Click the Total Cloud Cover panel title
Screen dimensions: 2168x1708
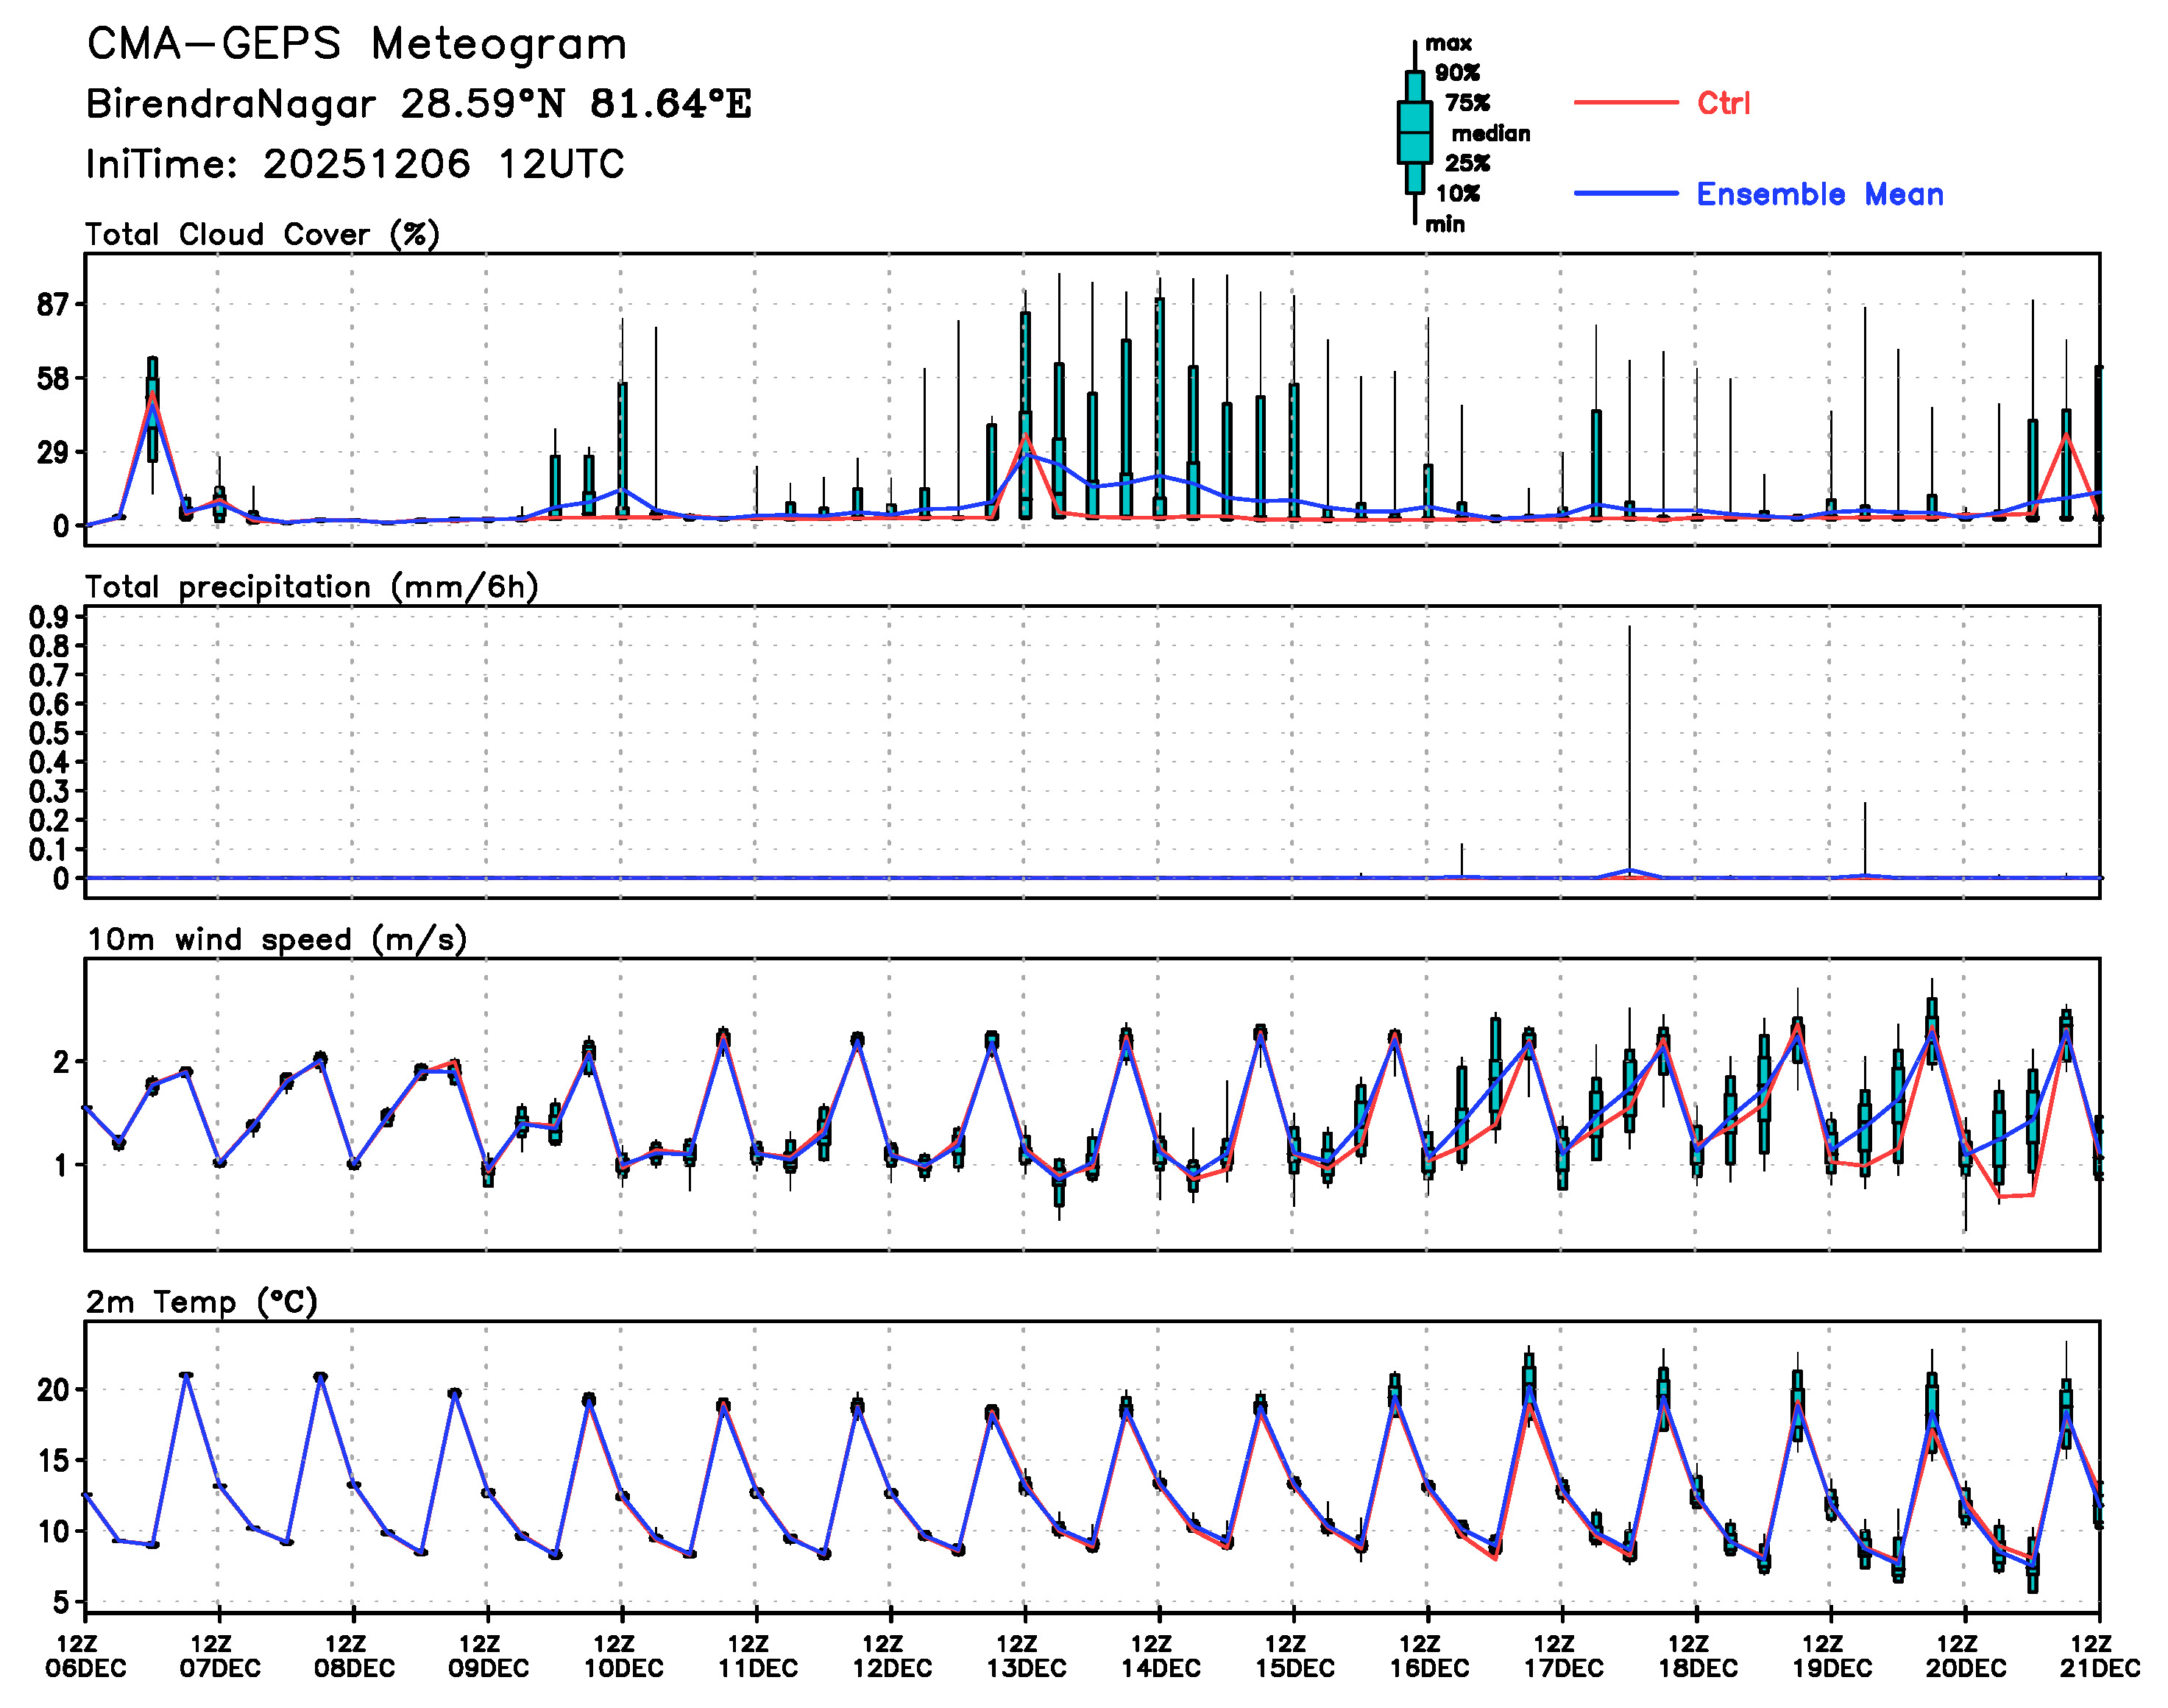262,235
